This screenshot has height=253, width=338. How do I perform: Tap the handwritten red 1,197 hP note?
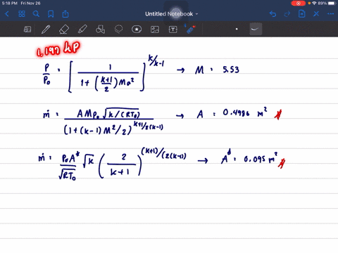click(x=58, y=49)
